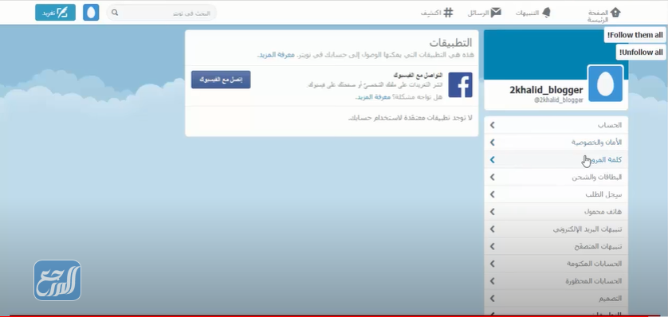Open the التنبيهات notifications tab

click(533, 13)
